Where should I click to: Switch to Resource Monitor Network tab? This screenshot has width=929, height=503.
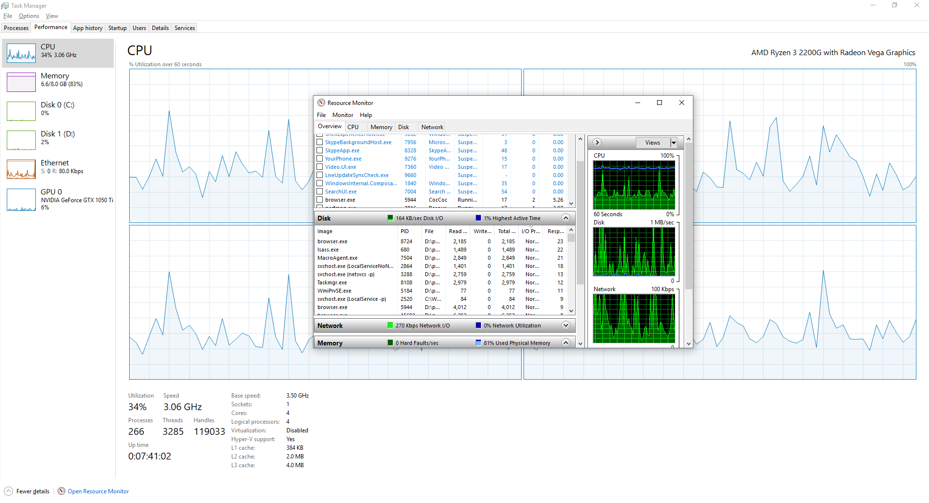point(432,127)
